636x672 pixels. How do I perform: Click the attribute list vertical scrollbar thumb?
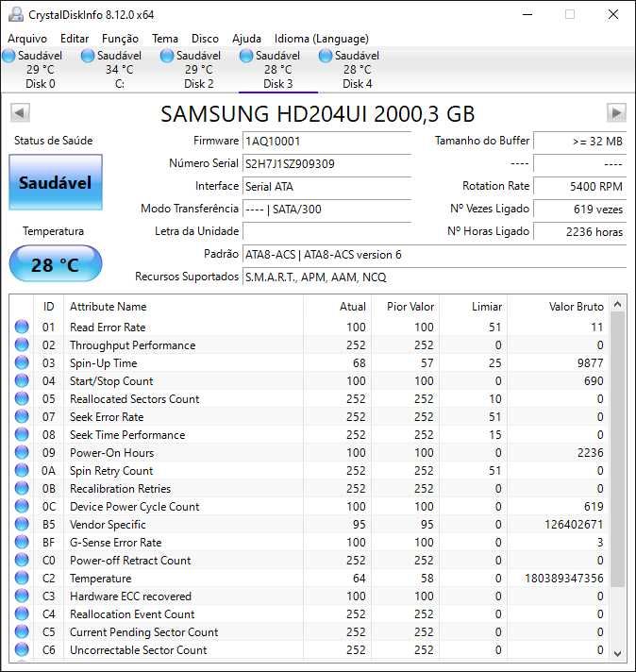[x=617, y=449]
